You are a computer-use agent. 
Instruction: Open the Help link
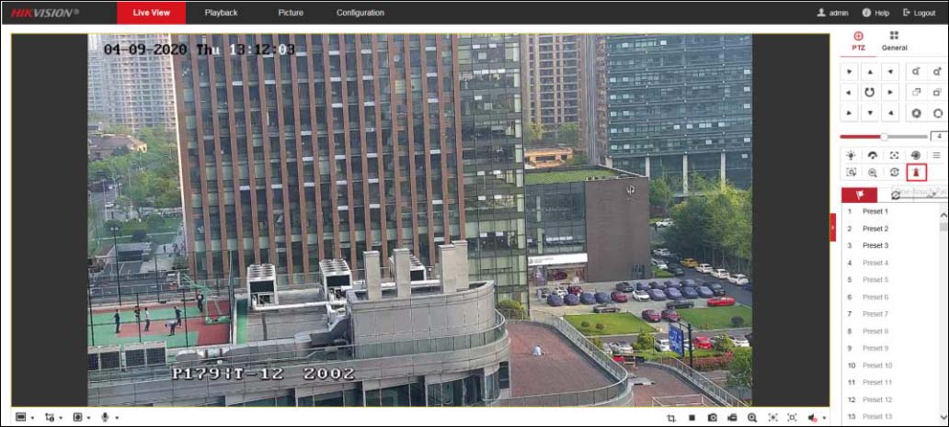click(875, 13)
